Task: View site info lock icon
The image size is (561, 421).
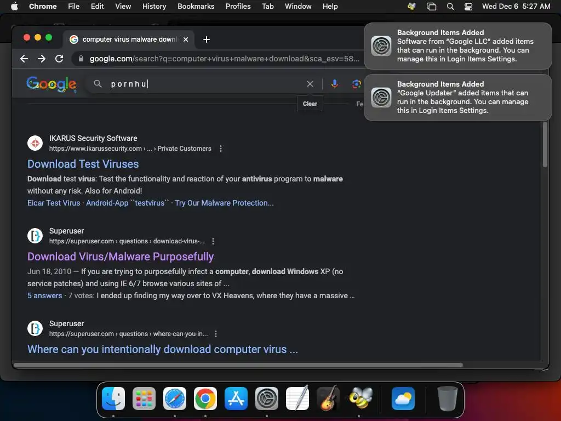Action: click(81, 59)
